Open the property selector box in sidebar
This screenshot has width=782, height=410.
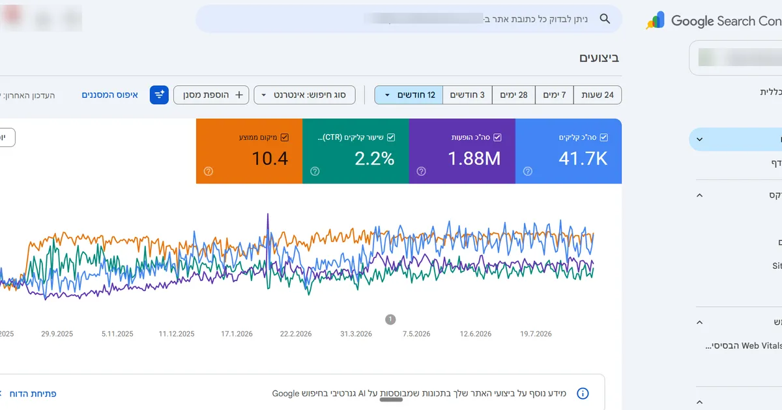tap(736, 58)
